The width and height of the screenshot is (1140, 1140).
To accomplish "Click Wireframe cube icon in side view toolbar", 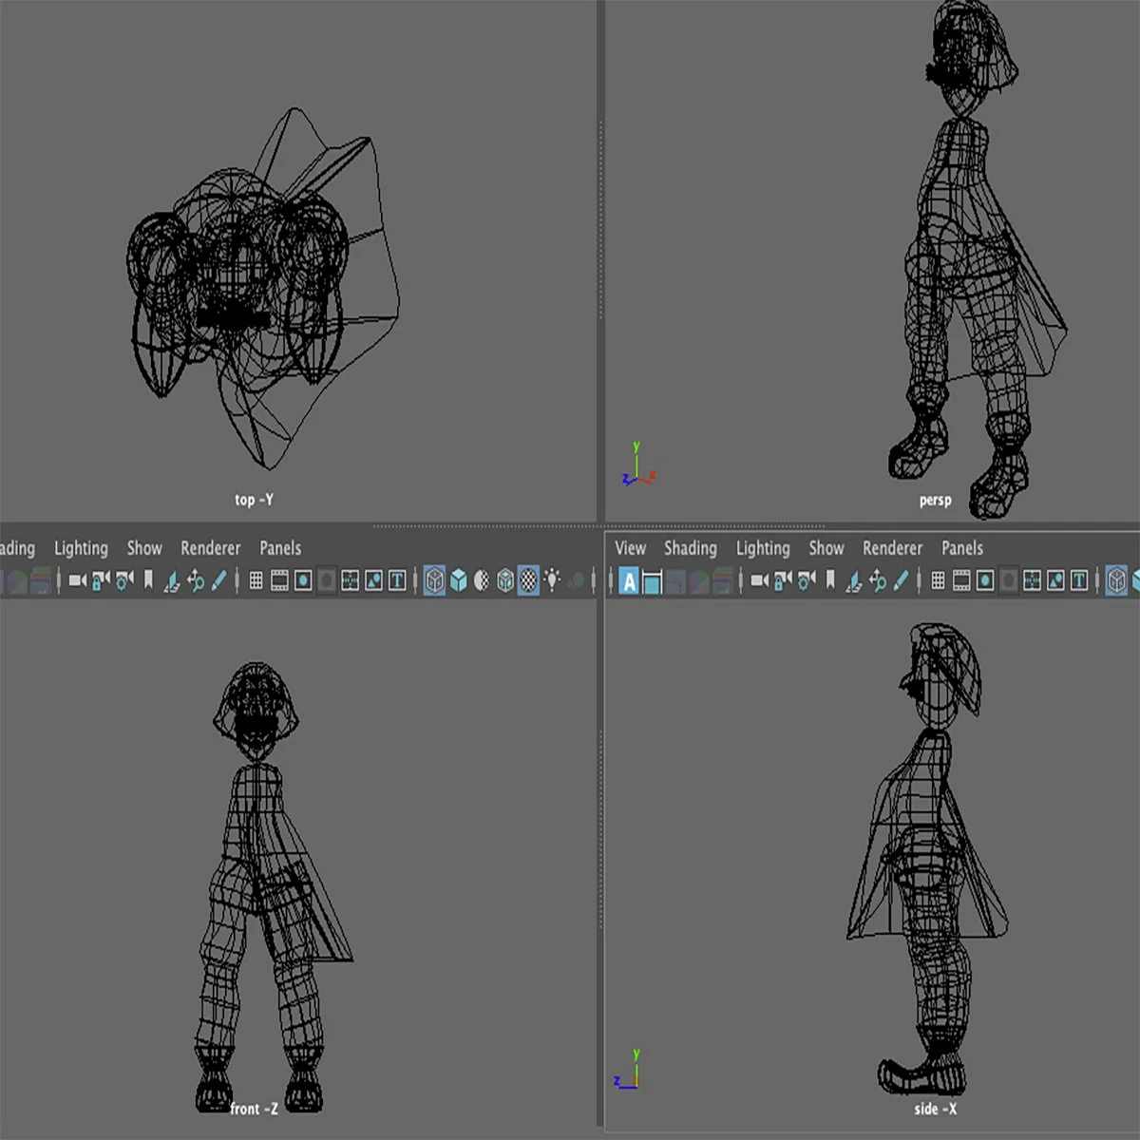I will point(1116,579).
